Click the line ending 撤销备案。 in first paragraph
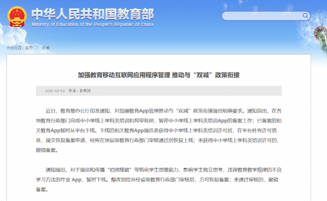This screenshot has width=327, height=201. 47,150
